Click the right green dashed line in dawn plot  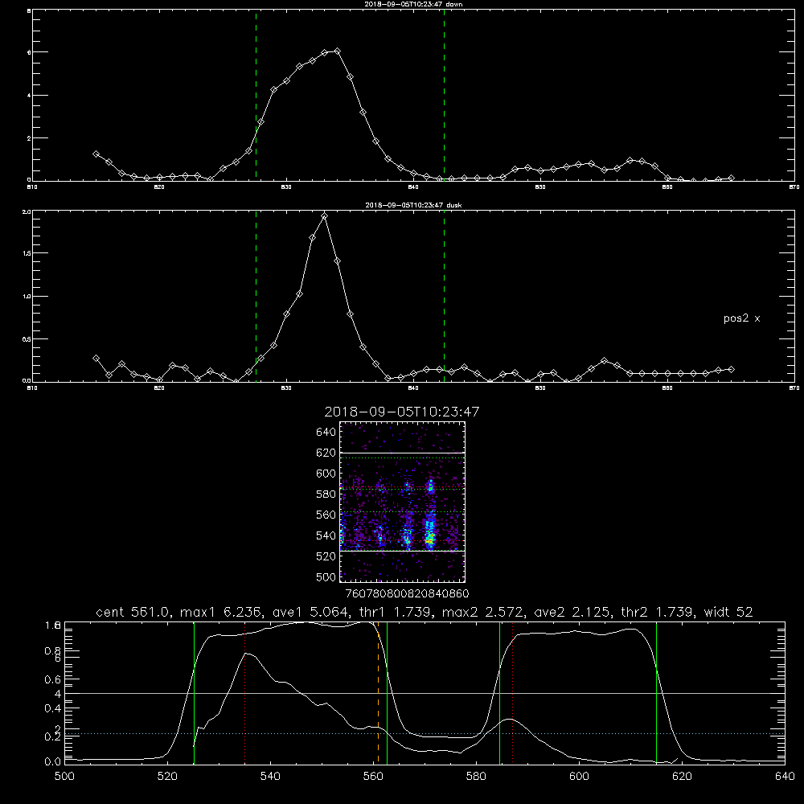click(x=444, y=96)
